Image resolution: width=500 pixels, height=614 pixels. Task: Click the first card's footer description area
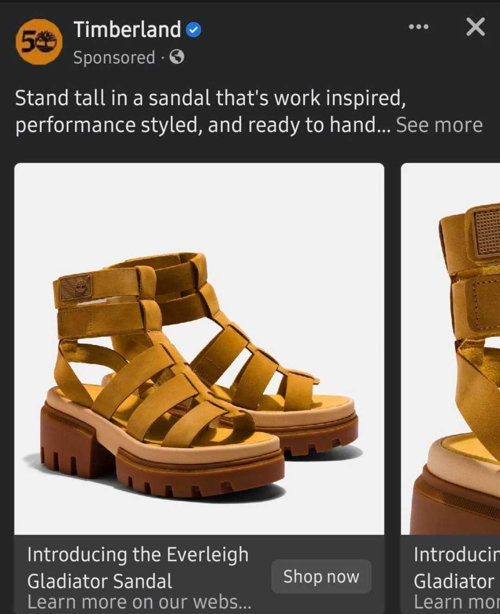[199, 575]
